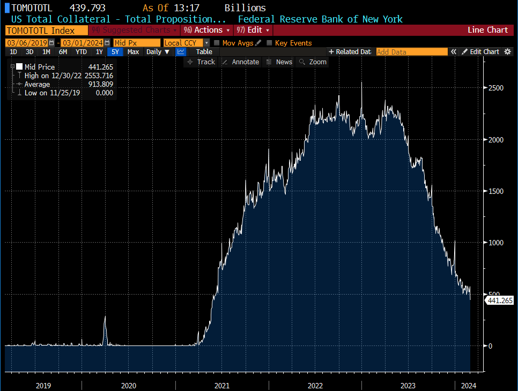Viewport: 518px width, 391px height.
Task: Click the 2500 y-axis label
Action: click(x=496, y=88)
